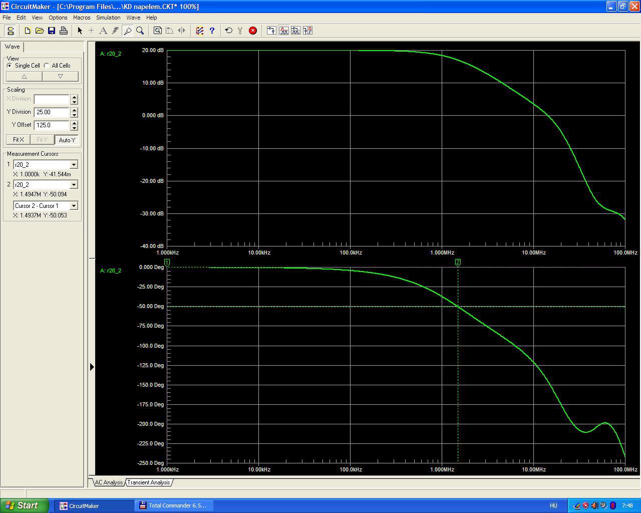Open the Cursor 2 waveform dropdown
The image size is (641, 513).
74,185
